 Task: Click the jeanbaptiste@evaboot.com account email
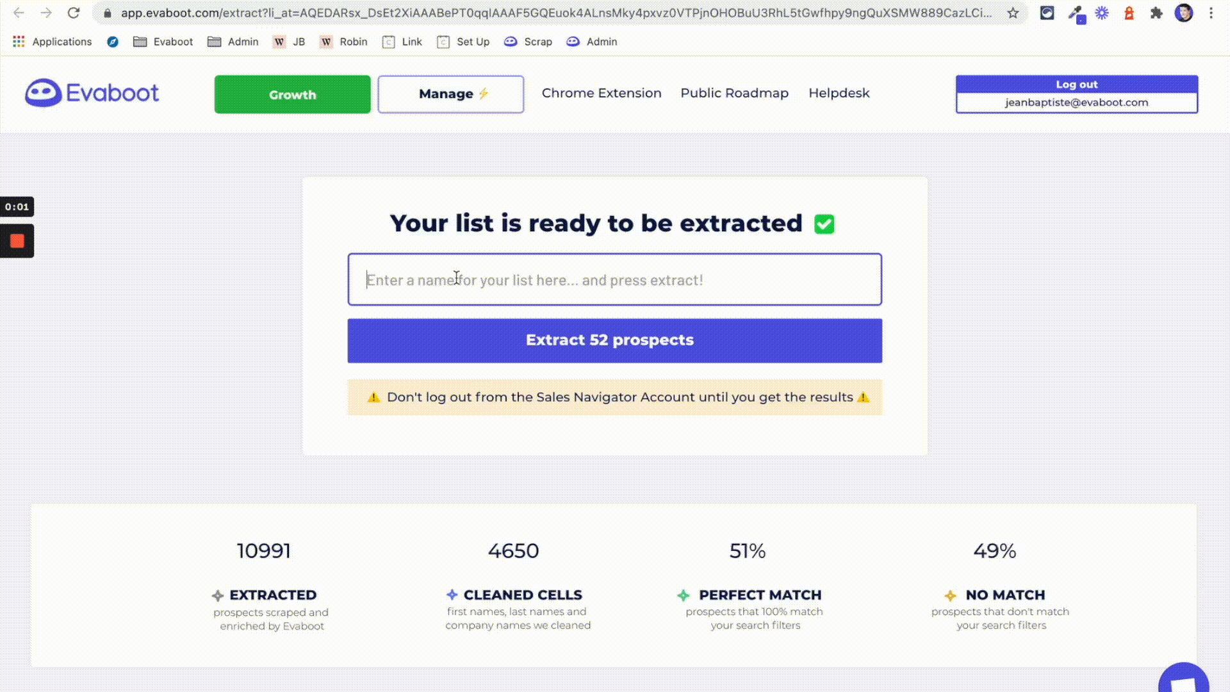pos(1076,103)
